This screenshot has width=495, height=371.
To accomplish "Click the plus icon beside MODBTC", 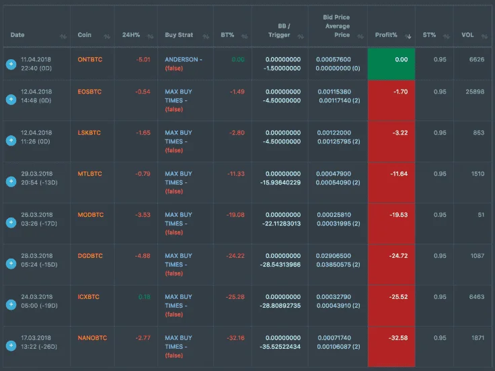I will pos(11,222).
